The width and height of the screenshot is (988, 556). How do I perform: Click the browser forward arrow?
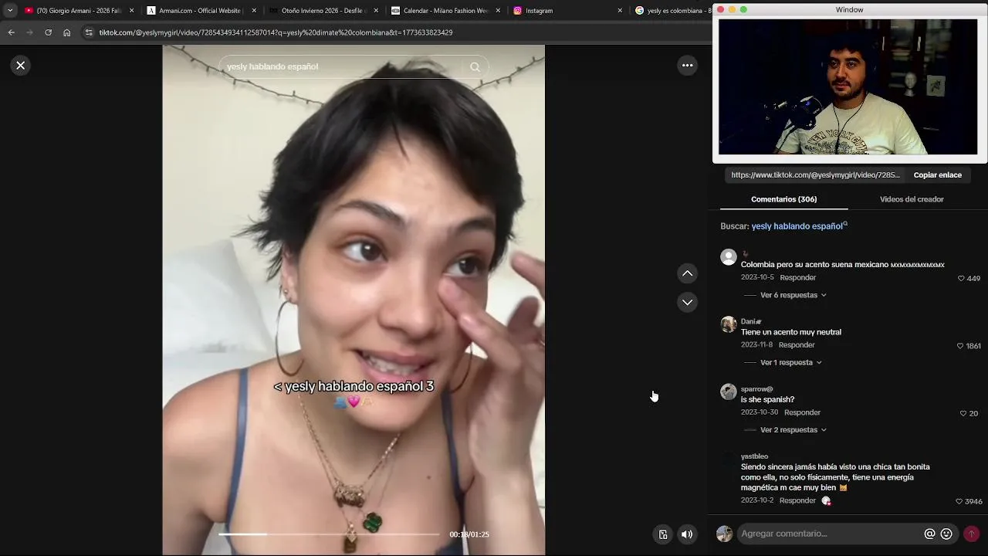pos(29,32)
